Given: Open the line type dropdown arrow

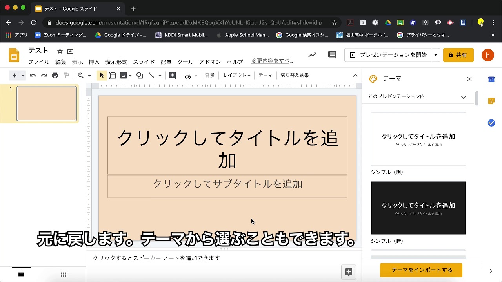Looking at the screenshot, I should coord(160,76).
